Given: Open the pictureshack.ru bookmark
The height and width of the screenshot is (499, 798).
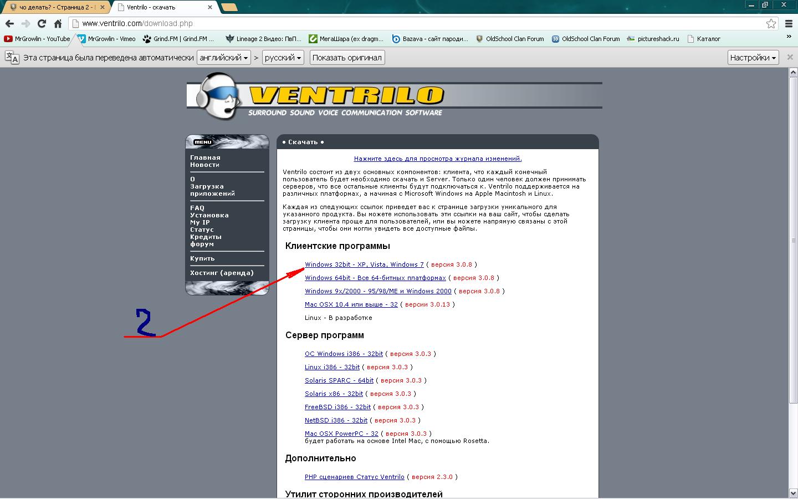Looking at the screenshot, I should (x=653, y=39).
